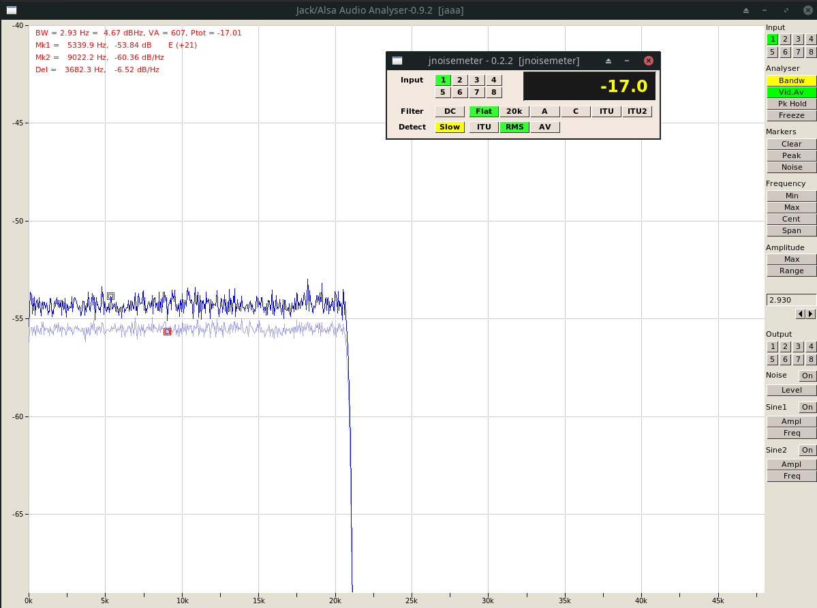Turn Noise generator On
Viewport: 817px width, 608px height.
tap(807, 376)
